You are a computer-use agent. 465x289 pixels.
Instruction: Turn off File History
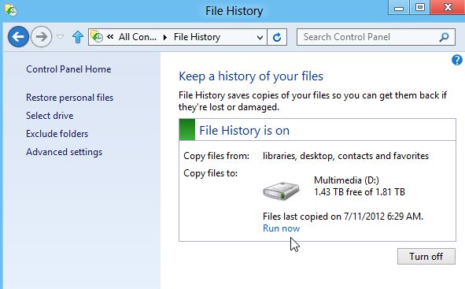tap(426, 257)
